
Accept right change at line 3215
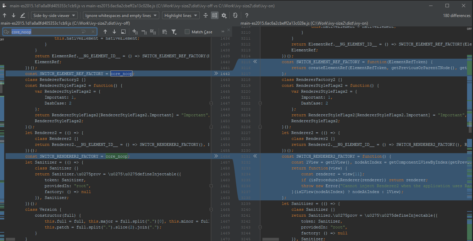click(255, 62)
